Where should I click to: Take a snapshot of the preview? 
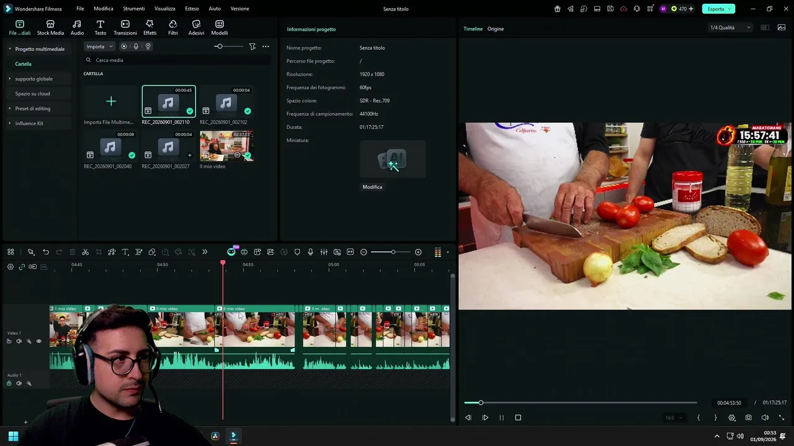(x=749, y=418)
